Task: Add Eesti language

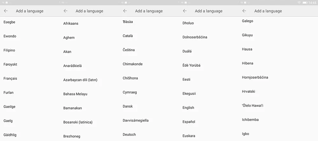Action: click(186, 79)
